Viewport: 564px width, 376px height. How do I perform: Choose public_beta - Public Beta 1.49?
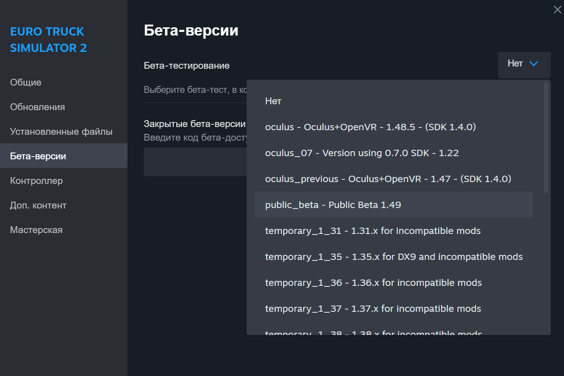tap(333, 205)
